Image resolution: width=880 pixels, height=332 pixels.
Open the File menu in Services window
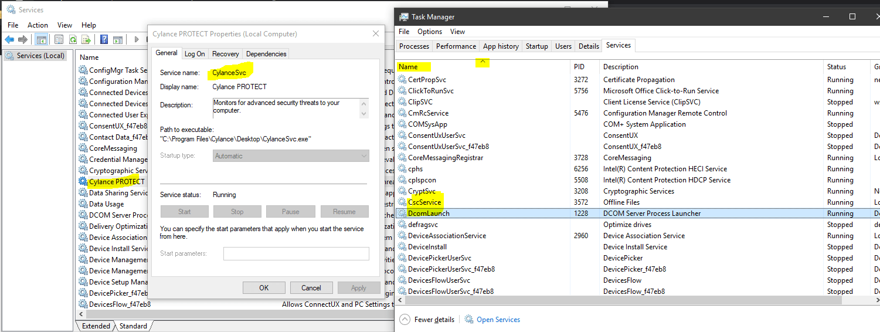click(x=13, y=25)
